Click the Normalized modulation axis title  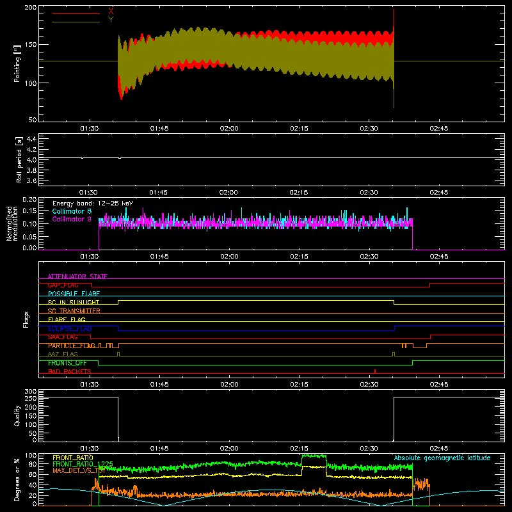click(12, 223)
